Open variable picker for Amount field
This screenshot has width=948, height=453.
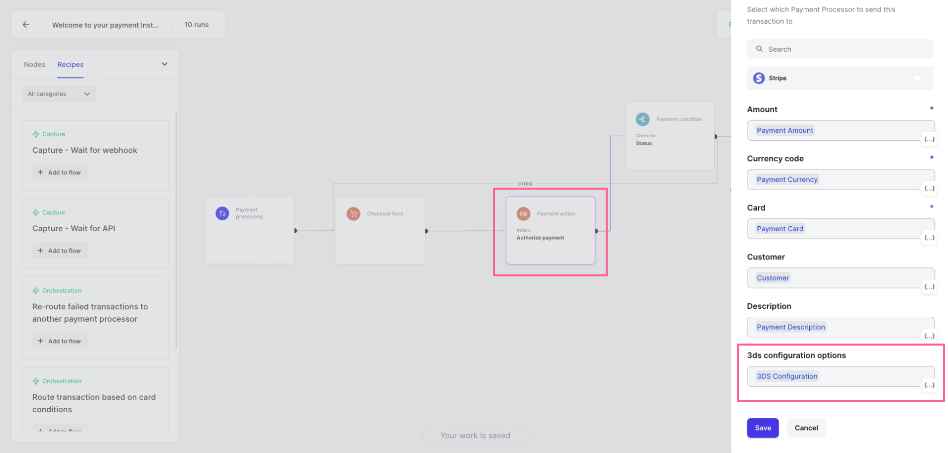[929, 139]
